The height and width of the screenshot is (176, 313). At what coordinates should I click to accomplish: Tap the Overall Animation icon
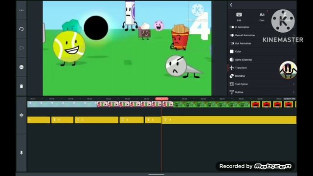click(232, 35)
